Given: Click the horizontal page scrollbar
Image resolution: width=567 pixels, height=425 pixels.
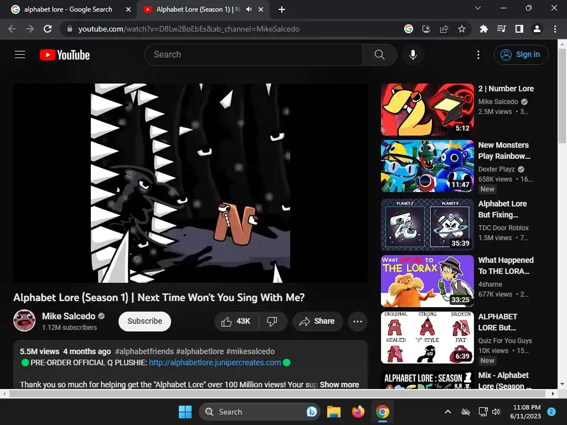Looking at the screenshot, I should coord(277,393).
